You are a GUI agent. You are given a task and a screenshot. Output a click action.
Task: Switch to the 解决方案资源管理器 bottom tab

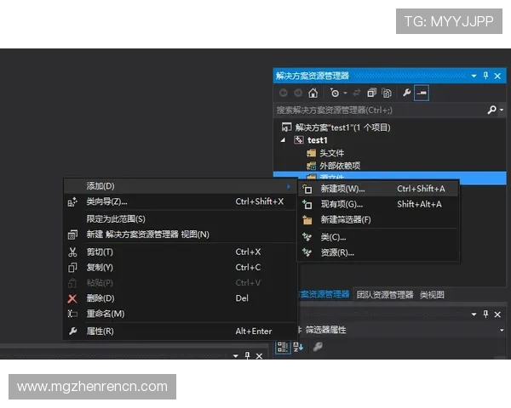click(324, 294)
